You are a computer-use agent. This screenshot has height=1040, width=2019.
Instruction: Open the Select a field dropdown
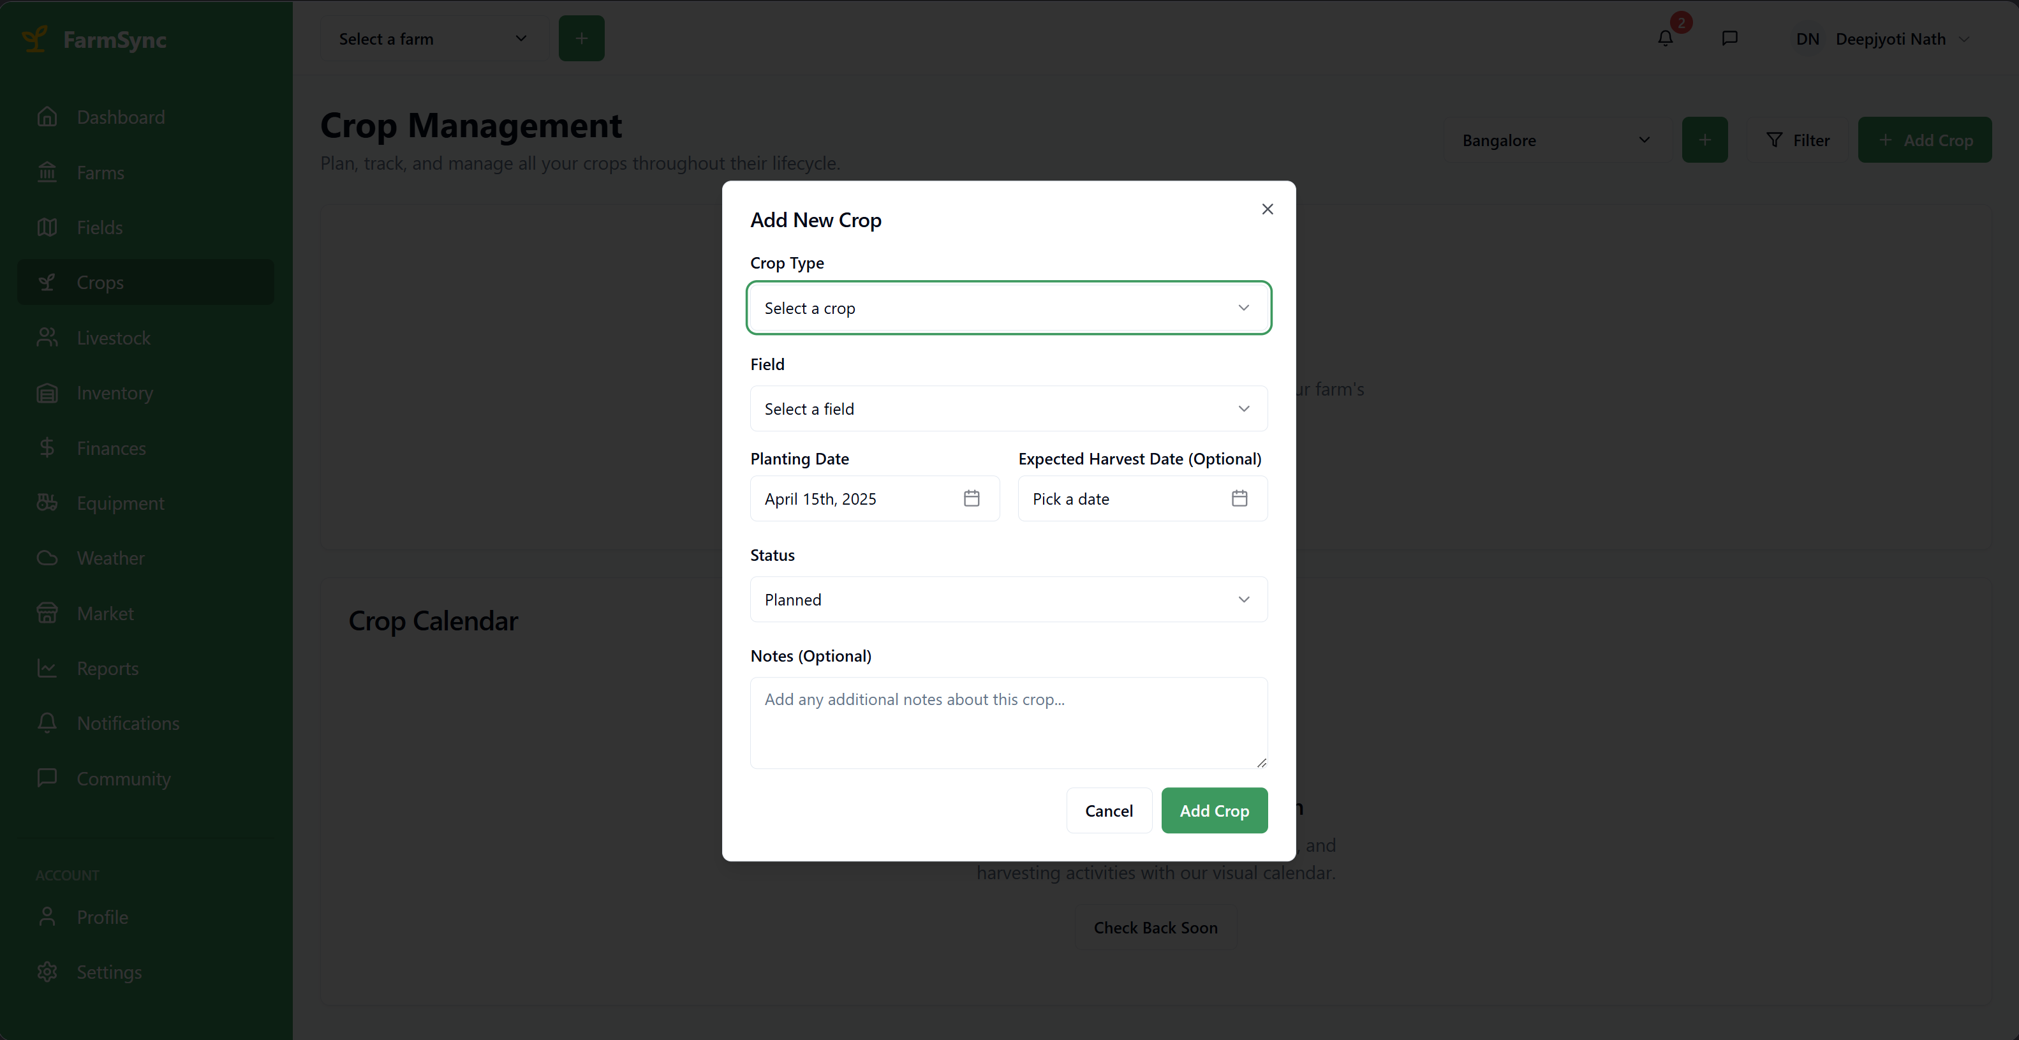click(1009, 409)
